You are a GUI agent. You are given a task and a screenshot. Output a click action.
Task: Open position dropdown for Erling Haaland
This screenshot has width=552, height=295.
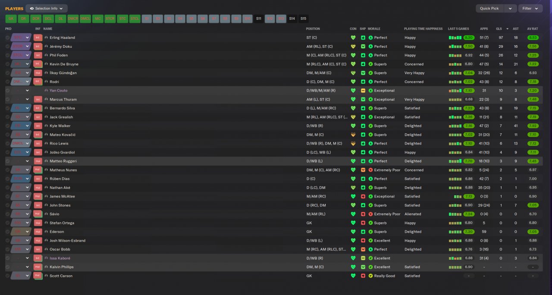(x=27, y=37)
